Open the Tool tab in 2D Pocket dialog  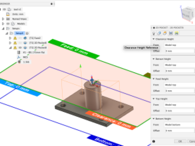[154, 33]
